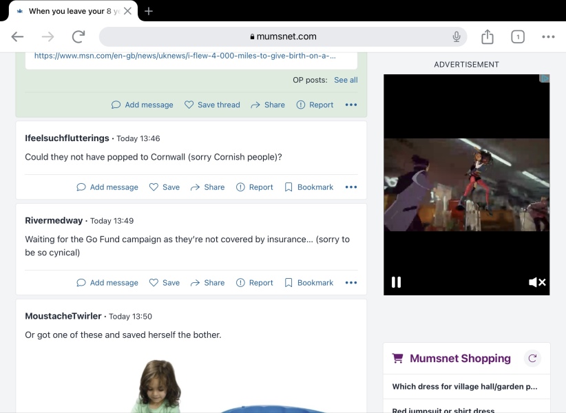Activate the microphone icon in the address bar
Image resolution: width=566 pixels, height=413 pixels.
pos(456,36)
